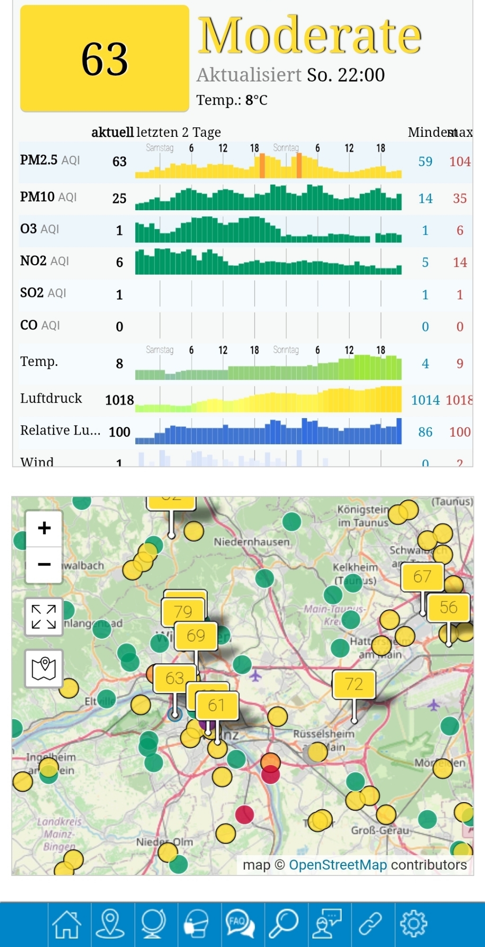This screenshot has height=947, width=485.
Task: Click the OpenStreetMap attribution link
Action: point(338,865)
